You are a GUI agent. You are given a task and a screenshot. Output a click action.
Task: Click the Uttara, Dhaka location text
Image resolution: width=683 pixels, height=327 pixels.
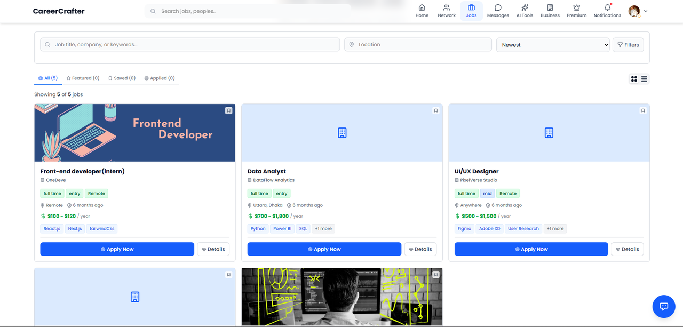[268, 205]
